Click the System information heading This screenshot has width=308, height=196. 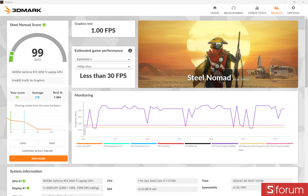pos(26,171)
